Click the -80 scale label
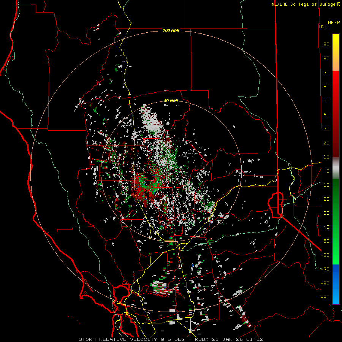Viewport: 342px width, 342px height. tap(325, 283)
